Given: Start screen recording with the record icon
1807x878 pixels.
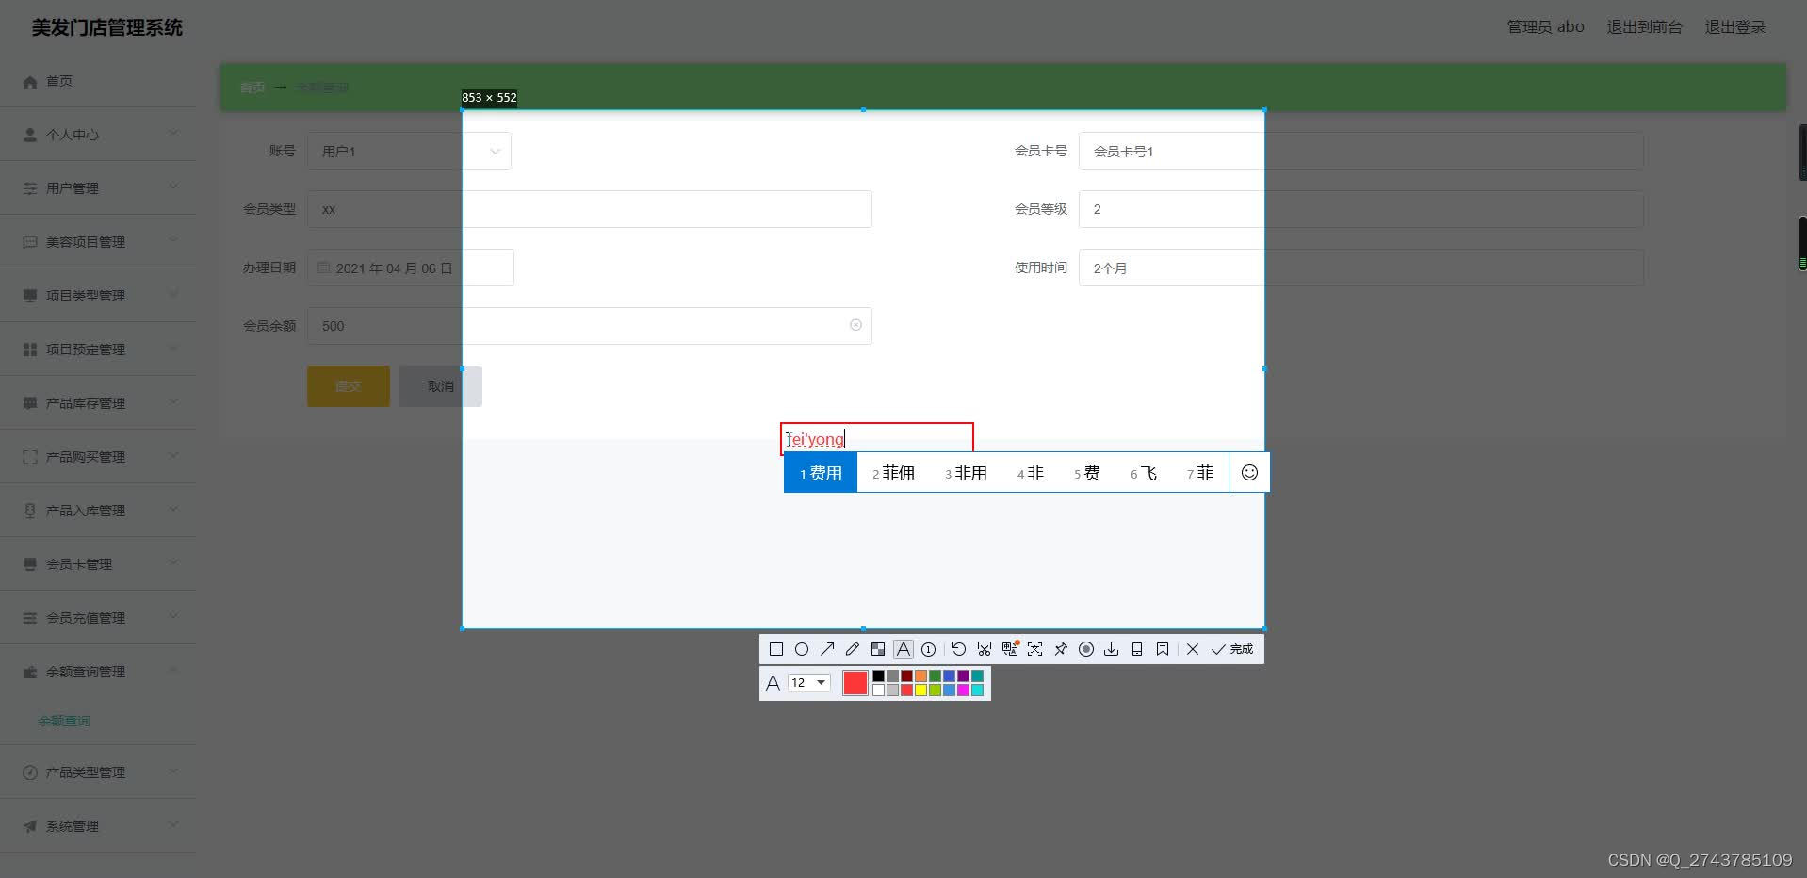Looking at the screenshot, I should coord(1086,649).
